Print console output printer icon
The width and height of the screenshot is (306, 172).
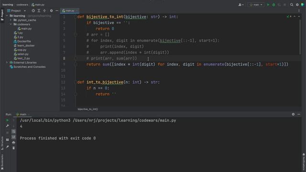[13, 143]
